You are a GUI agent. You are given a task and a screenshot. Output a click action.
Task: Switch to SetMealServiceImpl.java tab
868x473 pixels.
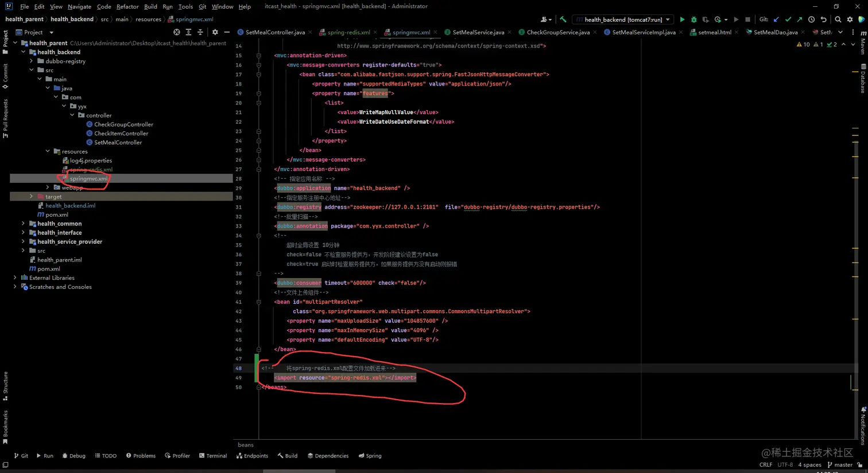644,33
